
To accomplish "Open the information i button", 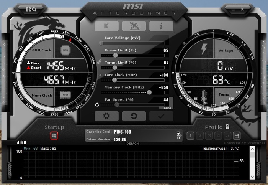I will (161, 26).
